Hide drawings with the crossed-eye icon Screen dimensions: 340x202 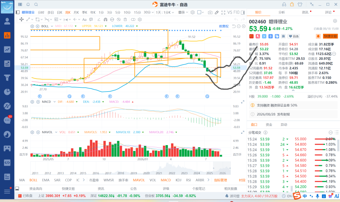pos(119,20)
